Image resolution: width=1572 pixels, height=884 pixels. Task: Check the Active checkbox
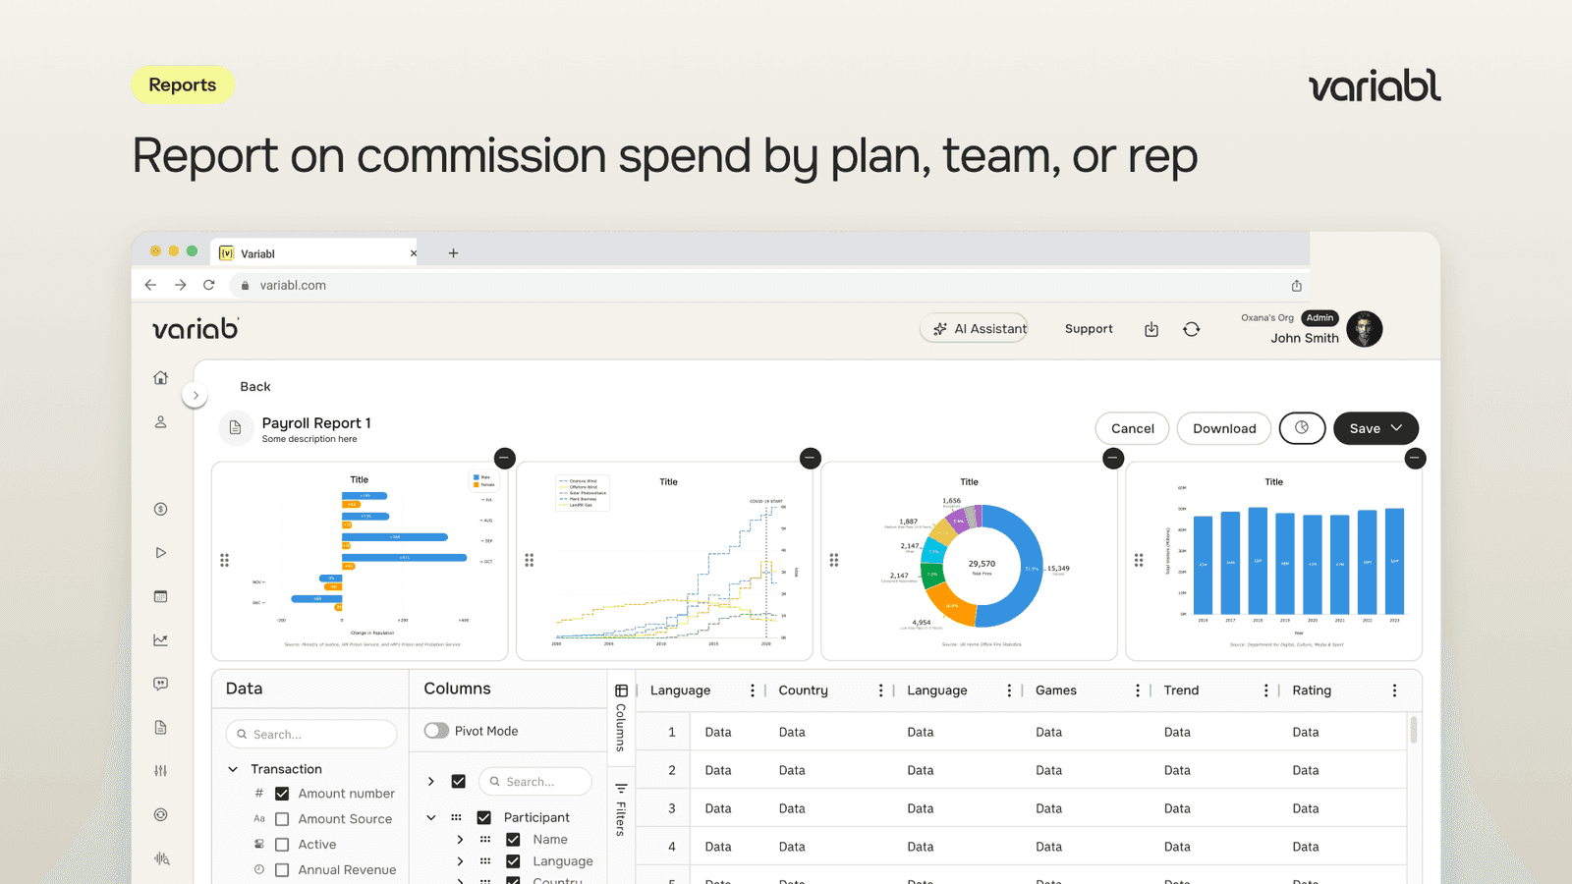pos(282,845)
